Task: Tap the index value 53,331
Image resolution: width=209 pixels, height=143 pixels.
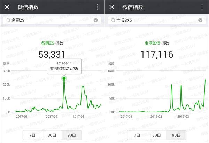Action: (52, 55)
